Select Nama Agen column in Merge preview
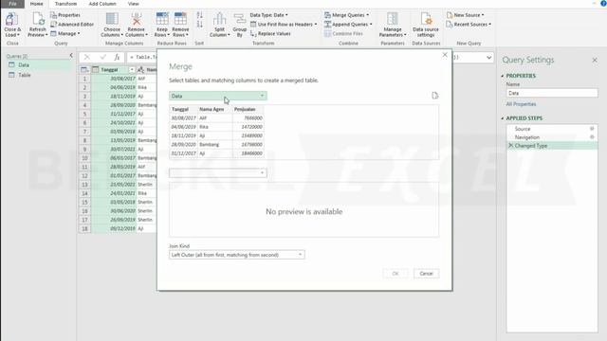 tap(215, 110)
